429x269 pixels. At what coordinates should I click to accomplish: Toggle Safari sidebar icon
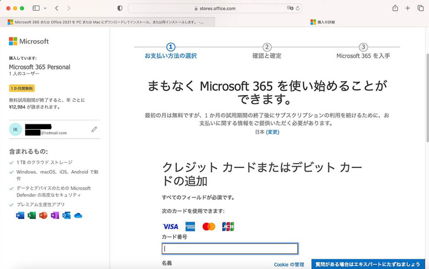pyautogui.click(x=36, y=8)
